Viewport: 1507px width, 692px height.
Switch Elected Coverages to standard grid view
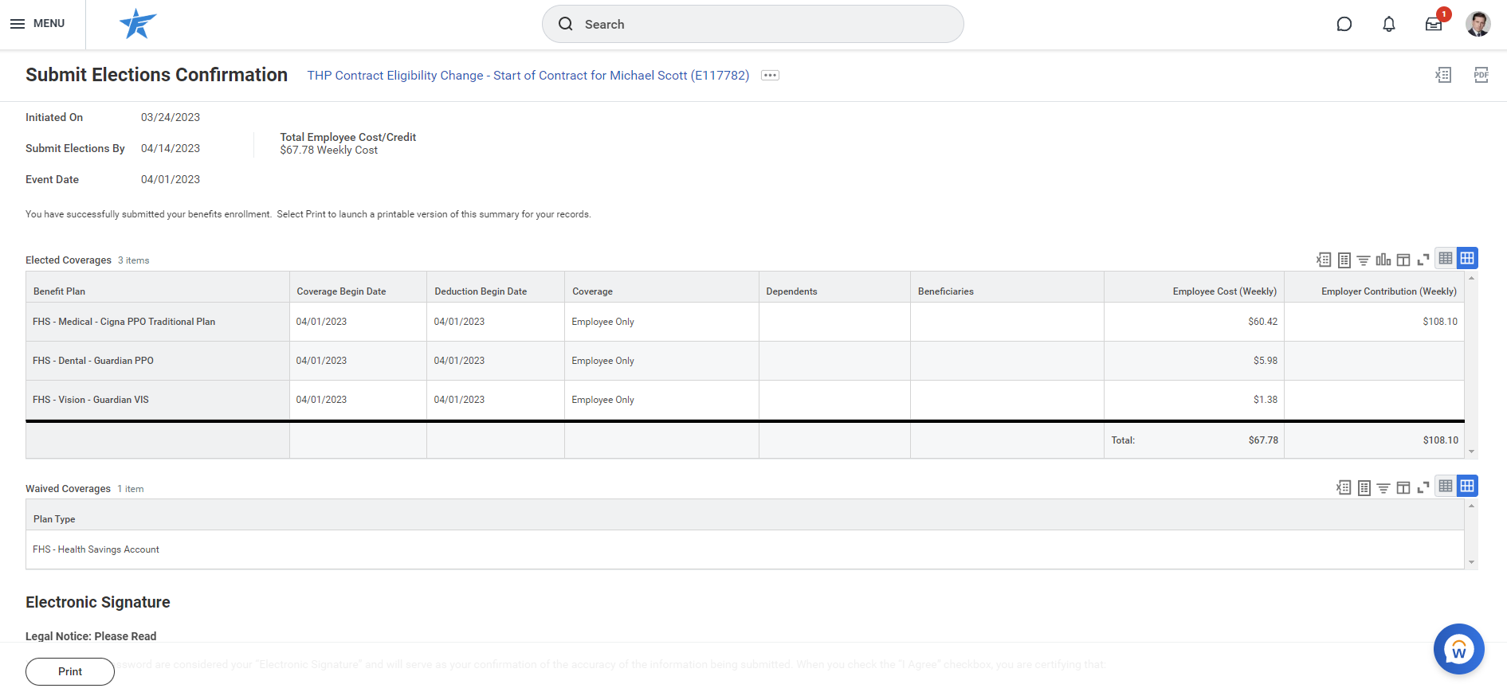tap(1467, 258)
